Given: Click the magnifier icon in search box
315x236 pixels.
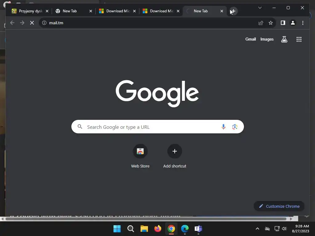Looking at the screenshot, I should pos(80,127).
